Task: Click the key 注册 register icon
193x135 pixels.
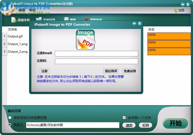Action: (175, 10)
